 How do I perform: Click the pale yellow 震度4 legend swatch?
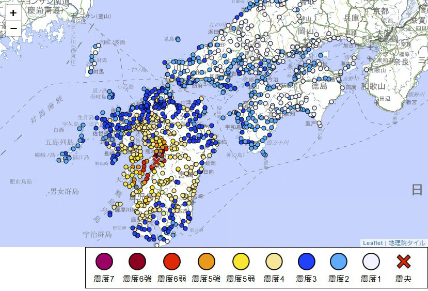coord(274,262)
